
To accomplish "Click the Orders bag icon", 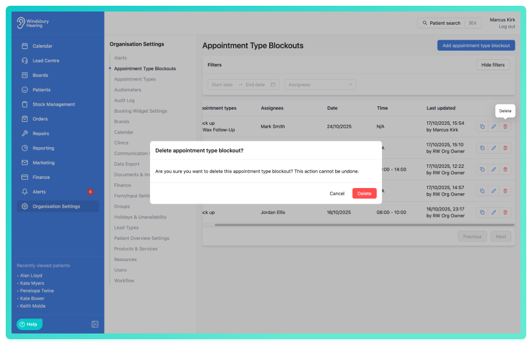I will click(25, 118).
